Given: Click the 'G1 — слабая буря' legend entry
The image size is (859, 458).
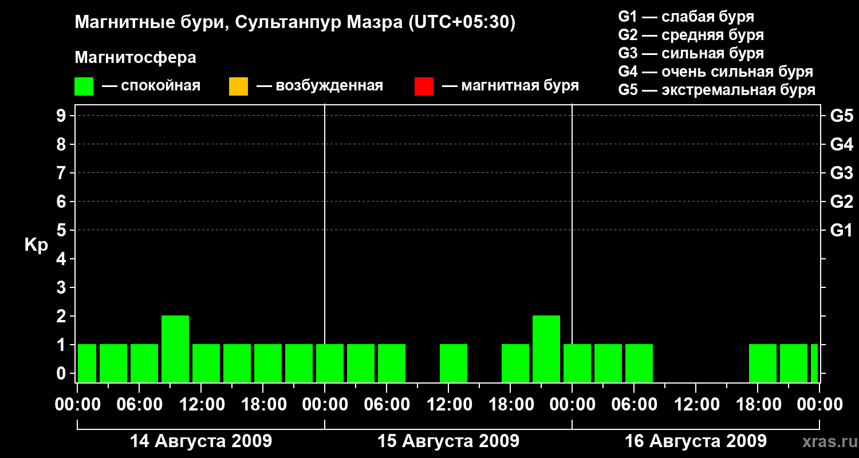Looking at the screenshot, I should tap(685, 17).
